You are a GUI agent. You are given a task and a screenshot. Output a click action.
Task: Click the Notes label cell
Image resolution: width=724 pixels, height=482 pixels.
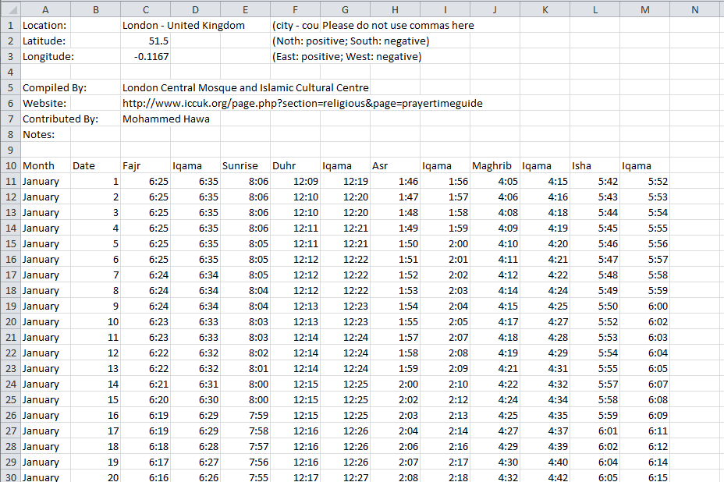pyautogui.click(x=47, y=134)
